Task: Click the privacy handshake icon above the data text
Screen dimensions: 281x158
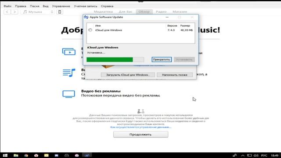Action: (x=141, y=111)
